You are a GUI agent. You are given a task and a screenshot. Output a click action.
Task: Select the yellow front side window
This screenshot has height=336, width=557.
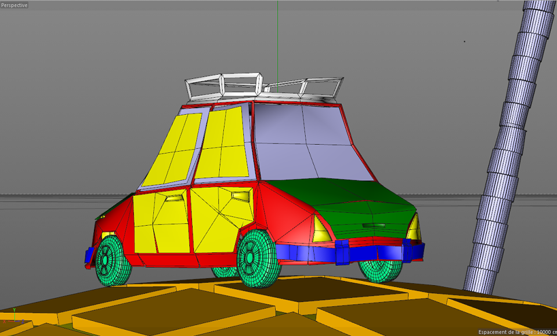pyautogui.click(x=223, y=143)
